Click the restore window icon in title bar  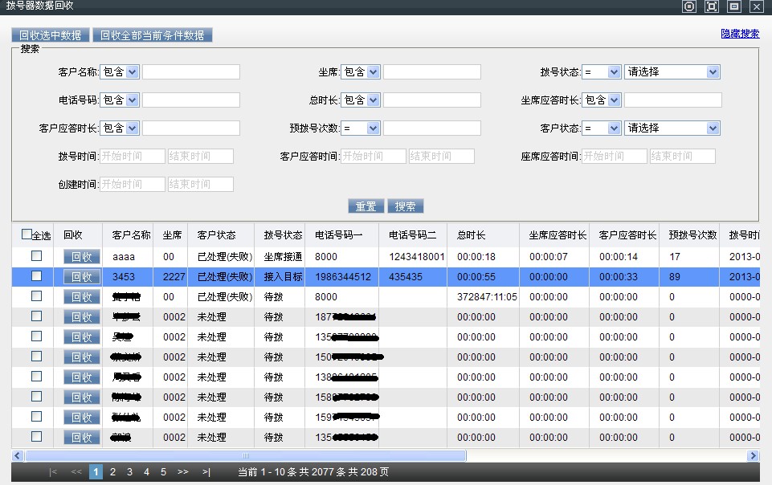pos(734,6)
